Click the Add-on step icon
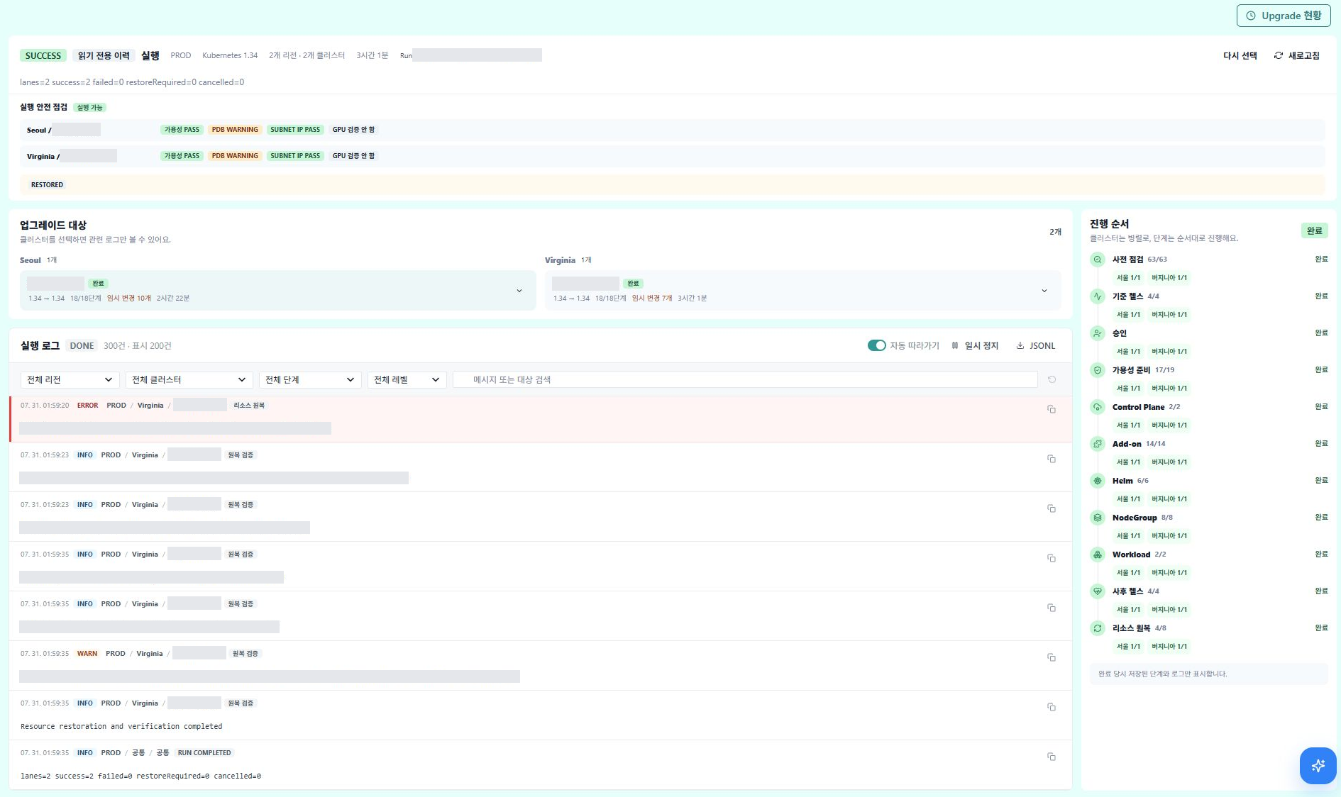 [x=1098, y=444]
